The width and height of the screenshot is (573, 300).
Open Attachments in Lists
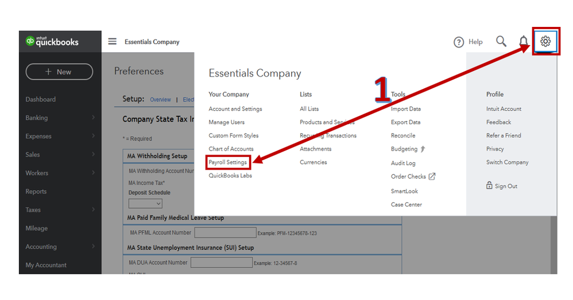(x=316, y=149)
